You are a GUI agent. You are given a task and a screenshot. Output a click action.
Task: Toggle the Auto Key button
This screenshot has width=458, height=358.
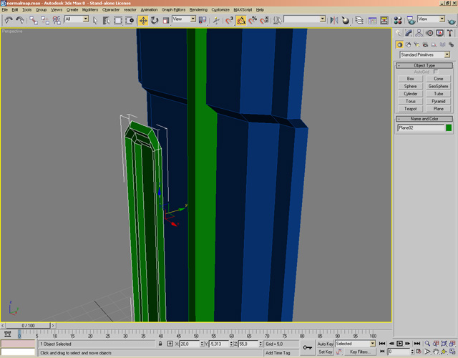[326, 344]
